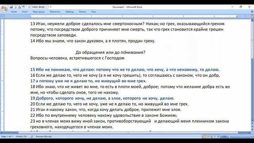This screenshot has height=143, width=254.
Task: Open the Office button menu
Action: pos(4,8)
